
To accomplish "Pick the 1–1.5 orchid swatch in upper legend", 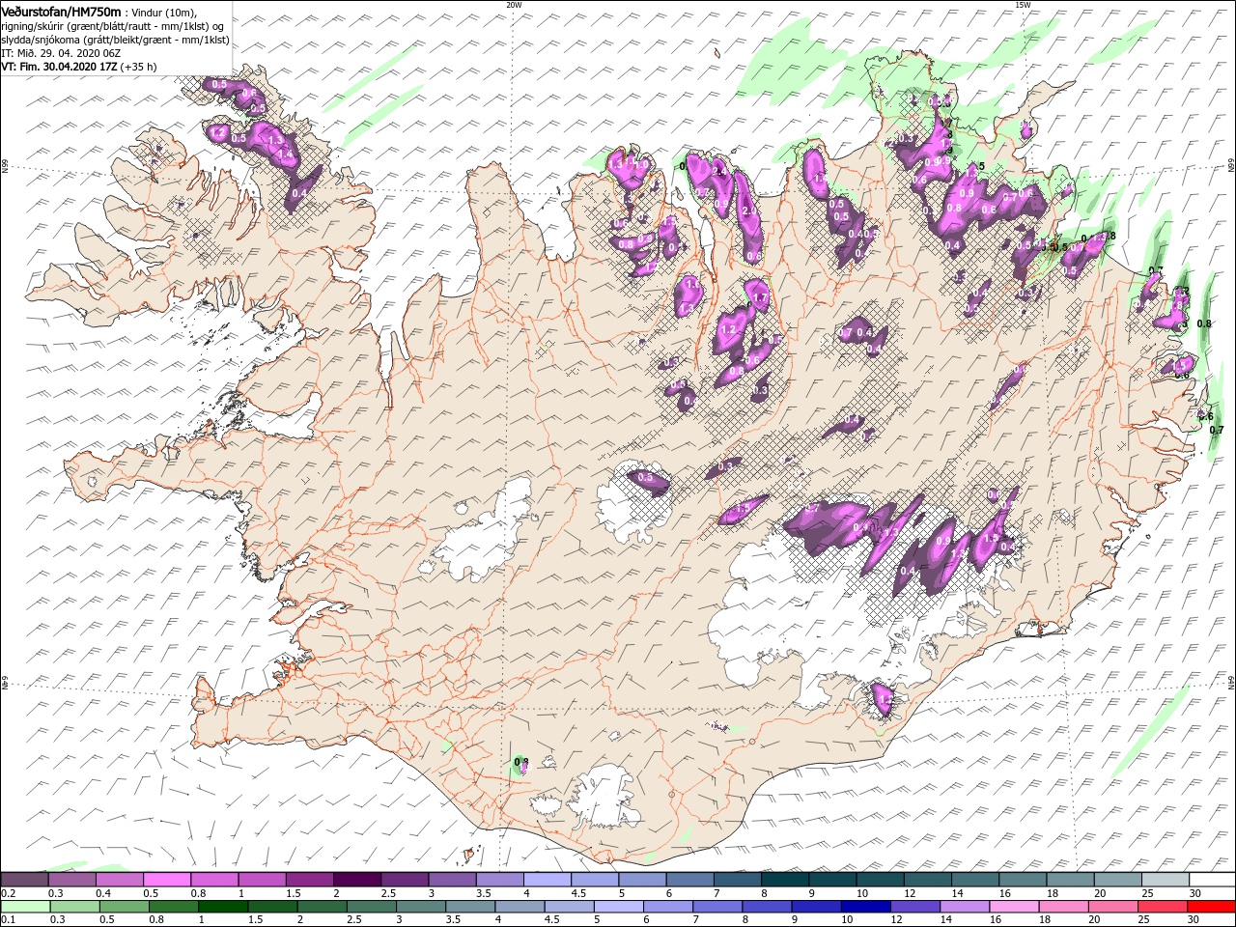I will 262,879.
